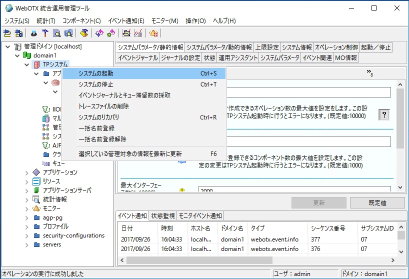Select the モニター node in the tree
This screenshot has height=279, width=409.
pyautogui.click(x=51, y=208)
